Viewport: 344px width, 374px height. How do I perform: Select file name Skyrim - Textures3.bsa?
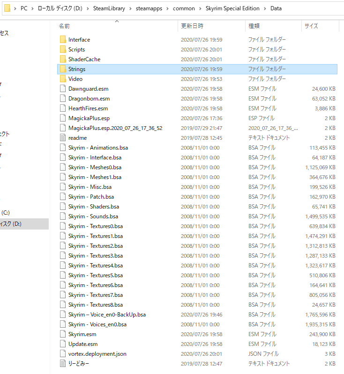point(96,256)
